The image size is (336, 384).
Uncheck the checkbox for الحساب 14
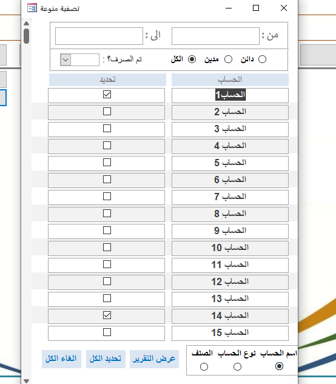click(107, 315)
